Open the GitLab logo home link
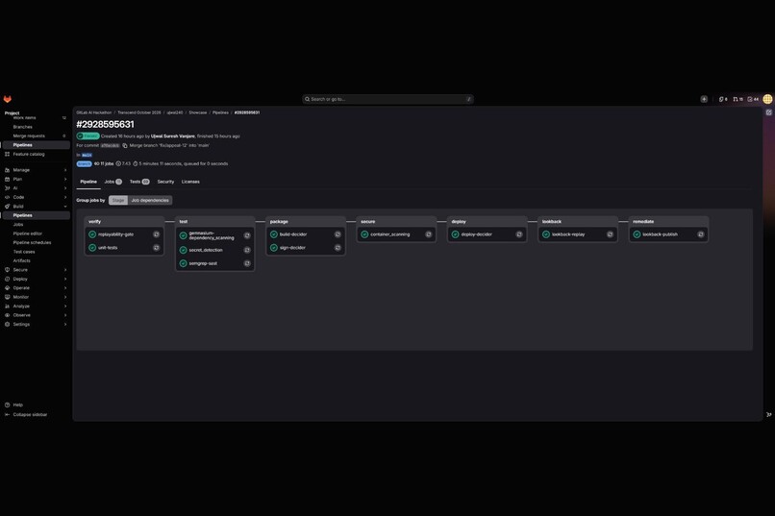The image size is (775, 516). 8,99
